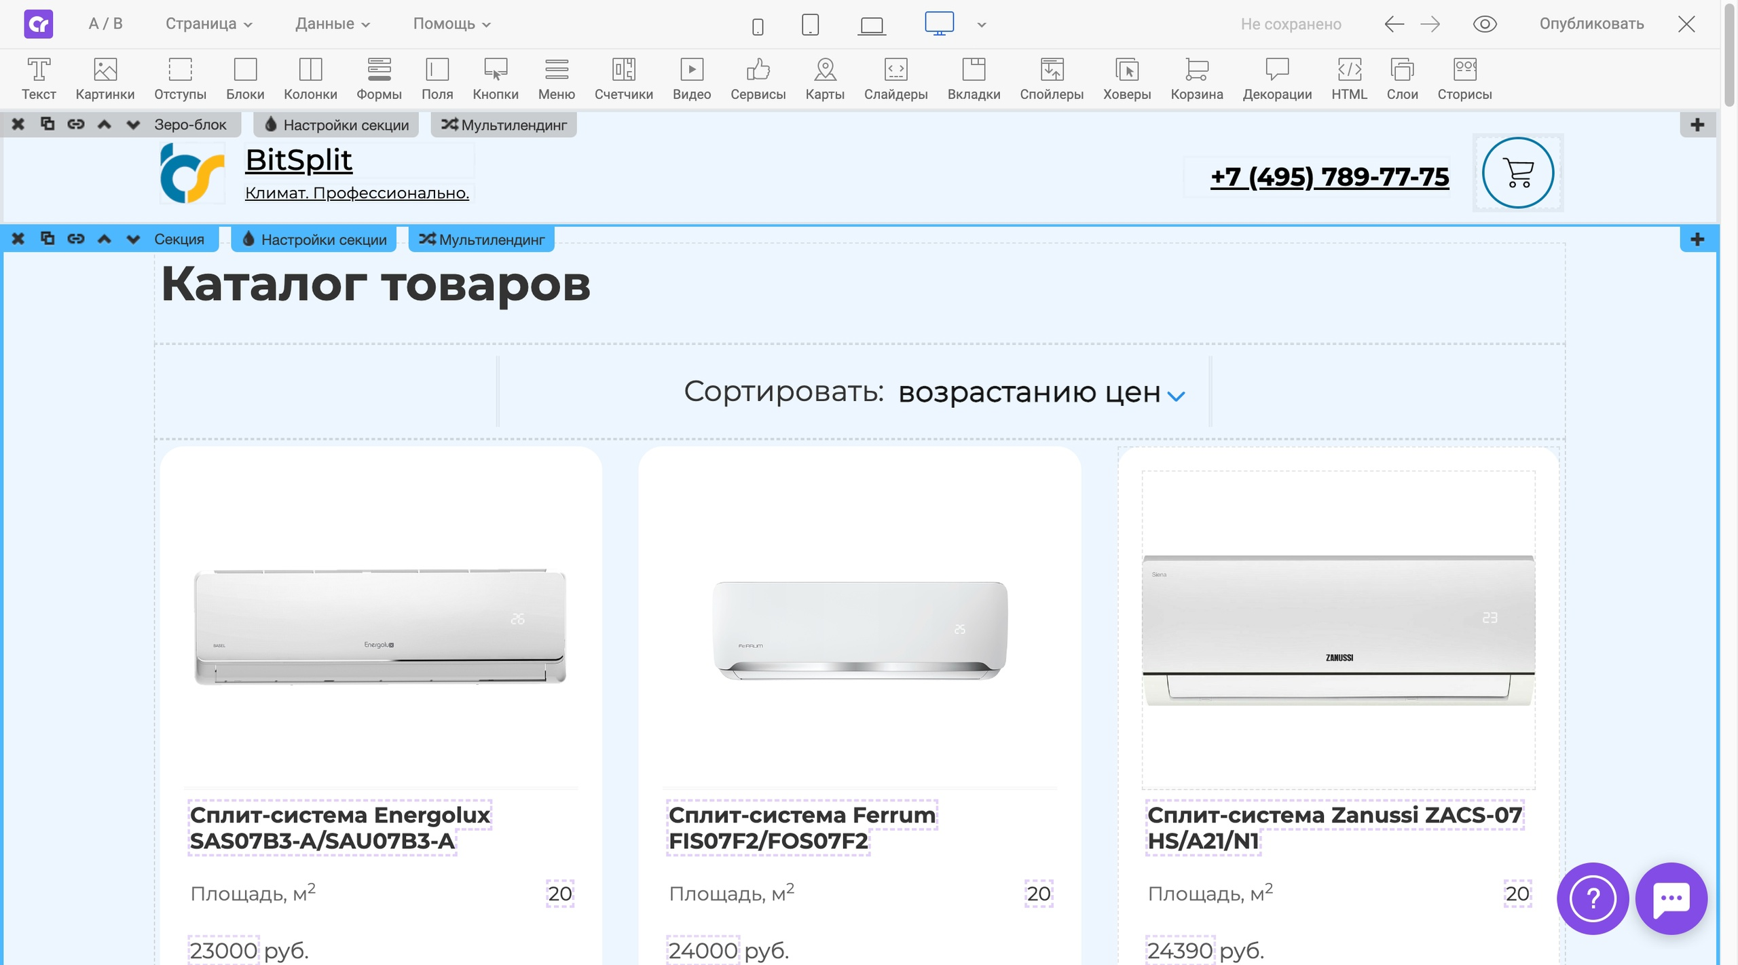Insert an Отступы spacer
Screen dimensions: 1738x965
(180, 79)
